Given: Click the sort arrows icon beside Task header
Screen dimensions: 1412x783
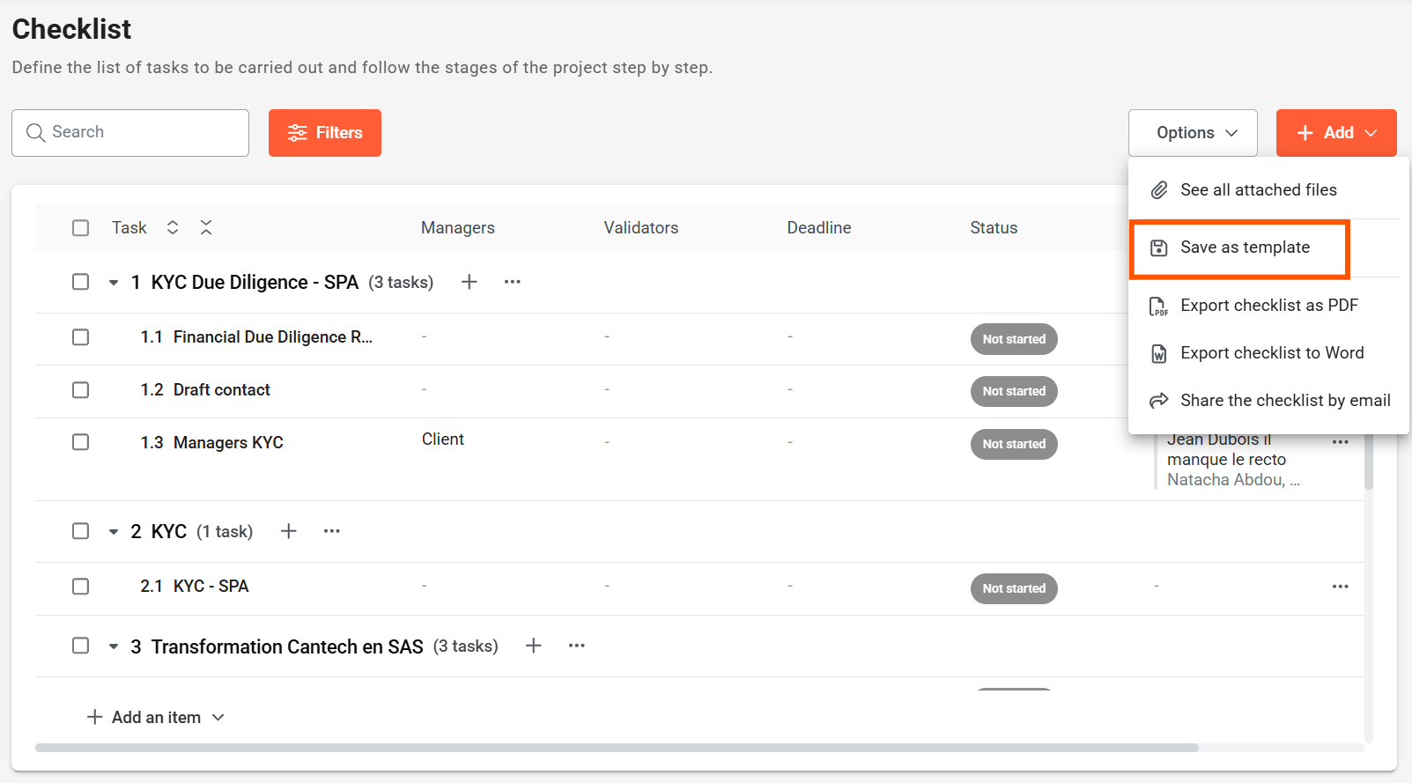Looking at the screenshot, I should point(173,227).
